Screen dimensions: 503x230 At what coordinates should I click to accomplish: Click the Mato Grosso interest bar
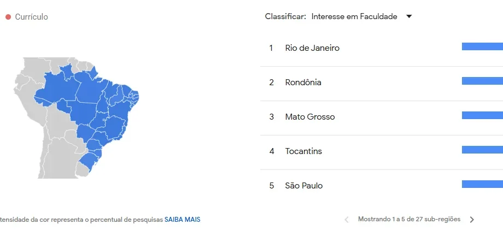click(482, 115)
